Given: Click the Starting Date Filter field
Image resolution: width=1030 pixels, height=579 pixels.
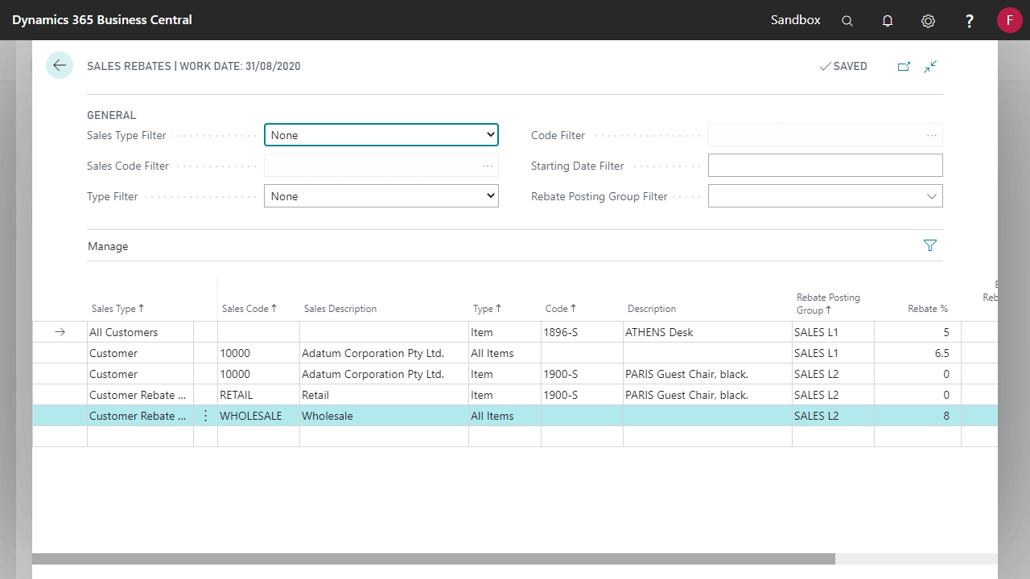Looking at the screenshot, I should [825, 166].
